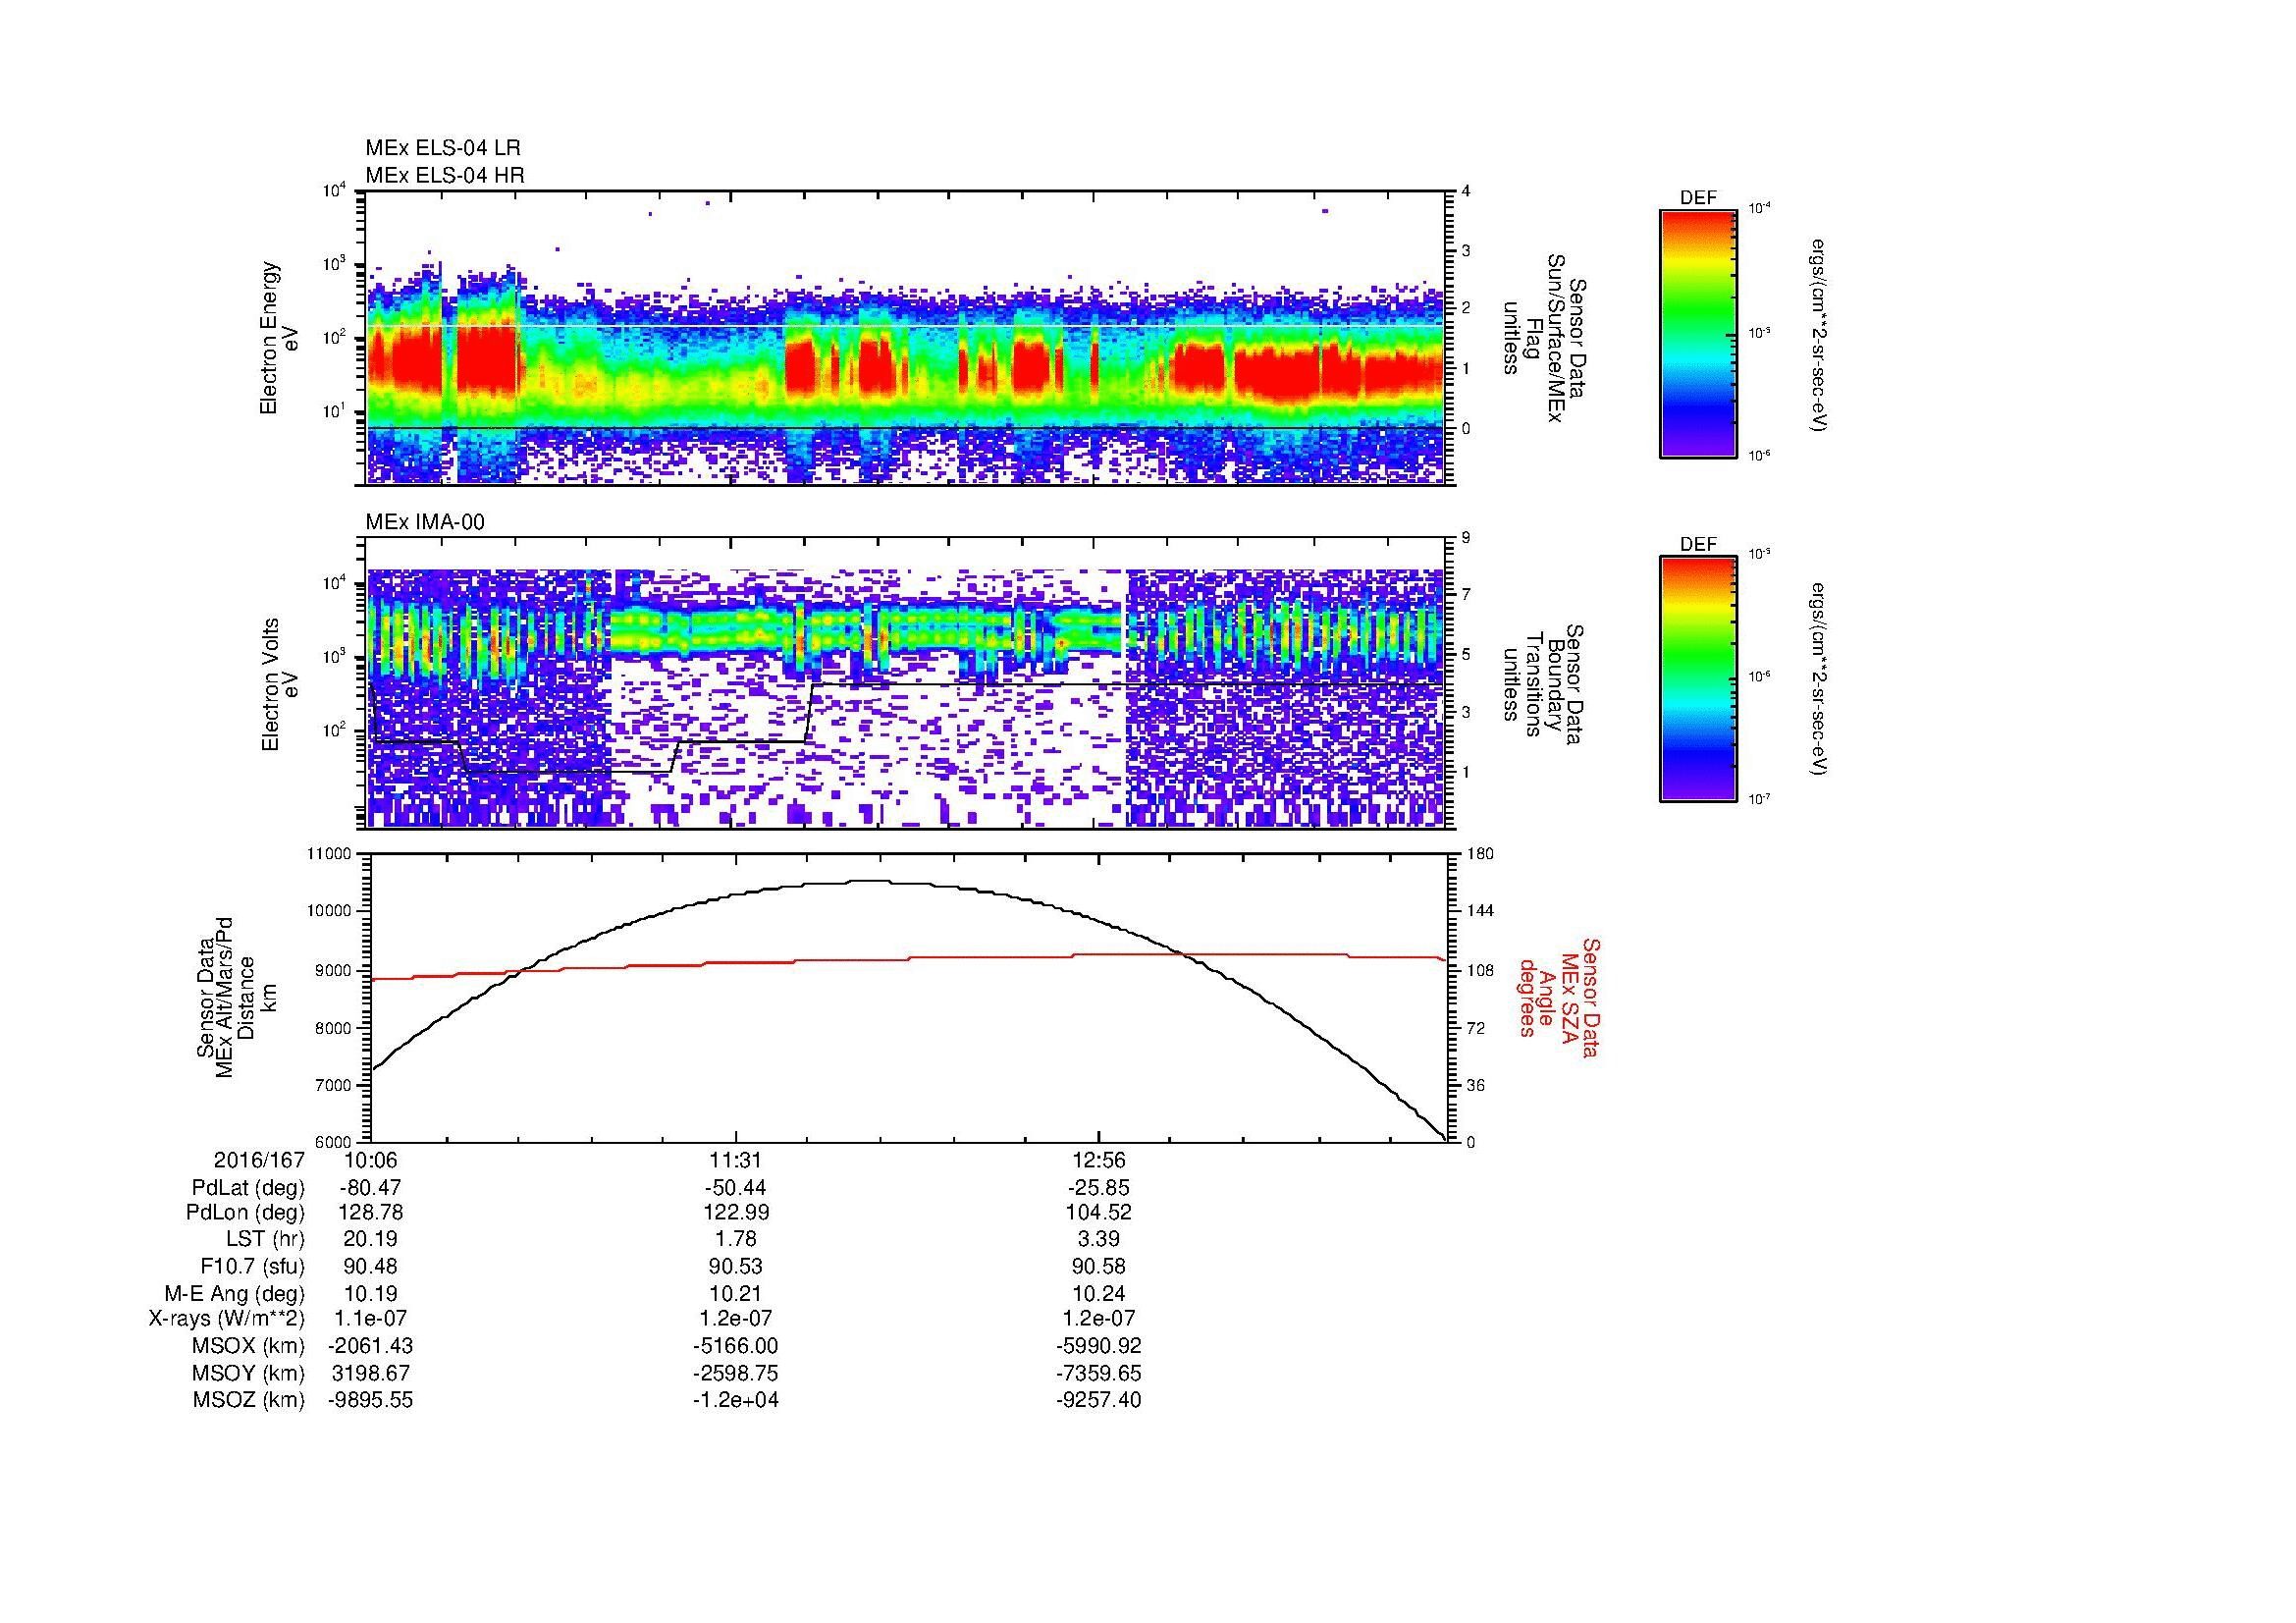The width and height of the screenshot is (2296, 1623).
Task: Click the Sun/Surface/MEx Flag axis label
Action: [x=1544, y=338]
